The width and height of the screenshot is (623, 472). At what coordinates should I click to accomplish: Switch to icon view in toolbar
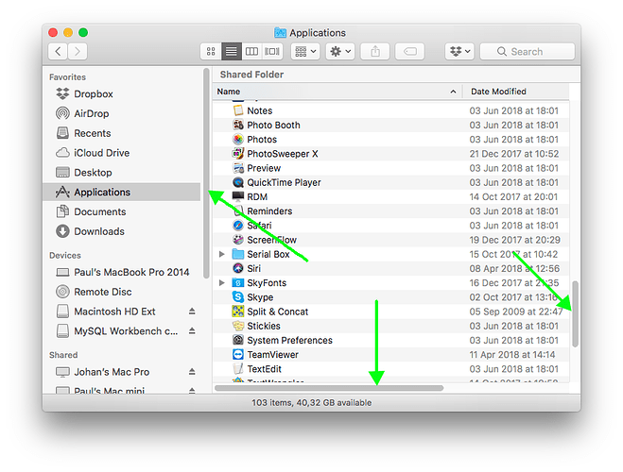click(x=211, y=52)
